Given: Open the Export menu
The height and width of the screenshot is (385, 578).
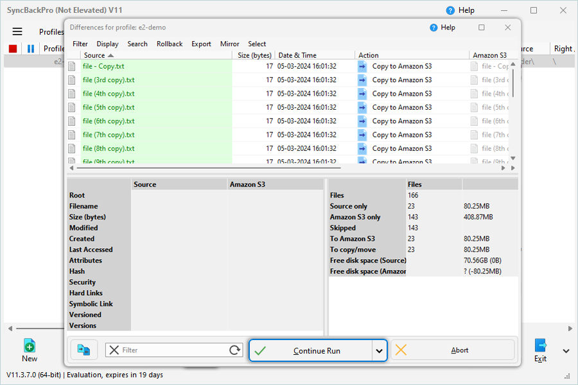Looking at the screenshot, I should [201, 44].
